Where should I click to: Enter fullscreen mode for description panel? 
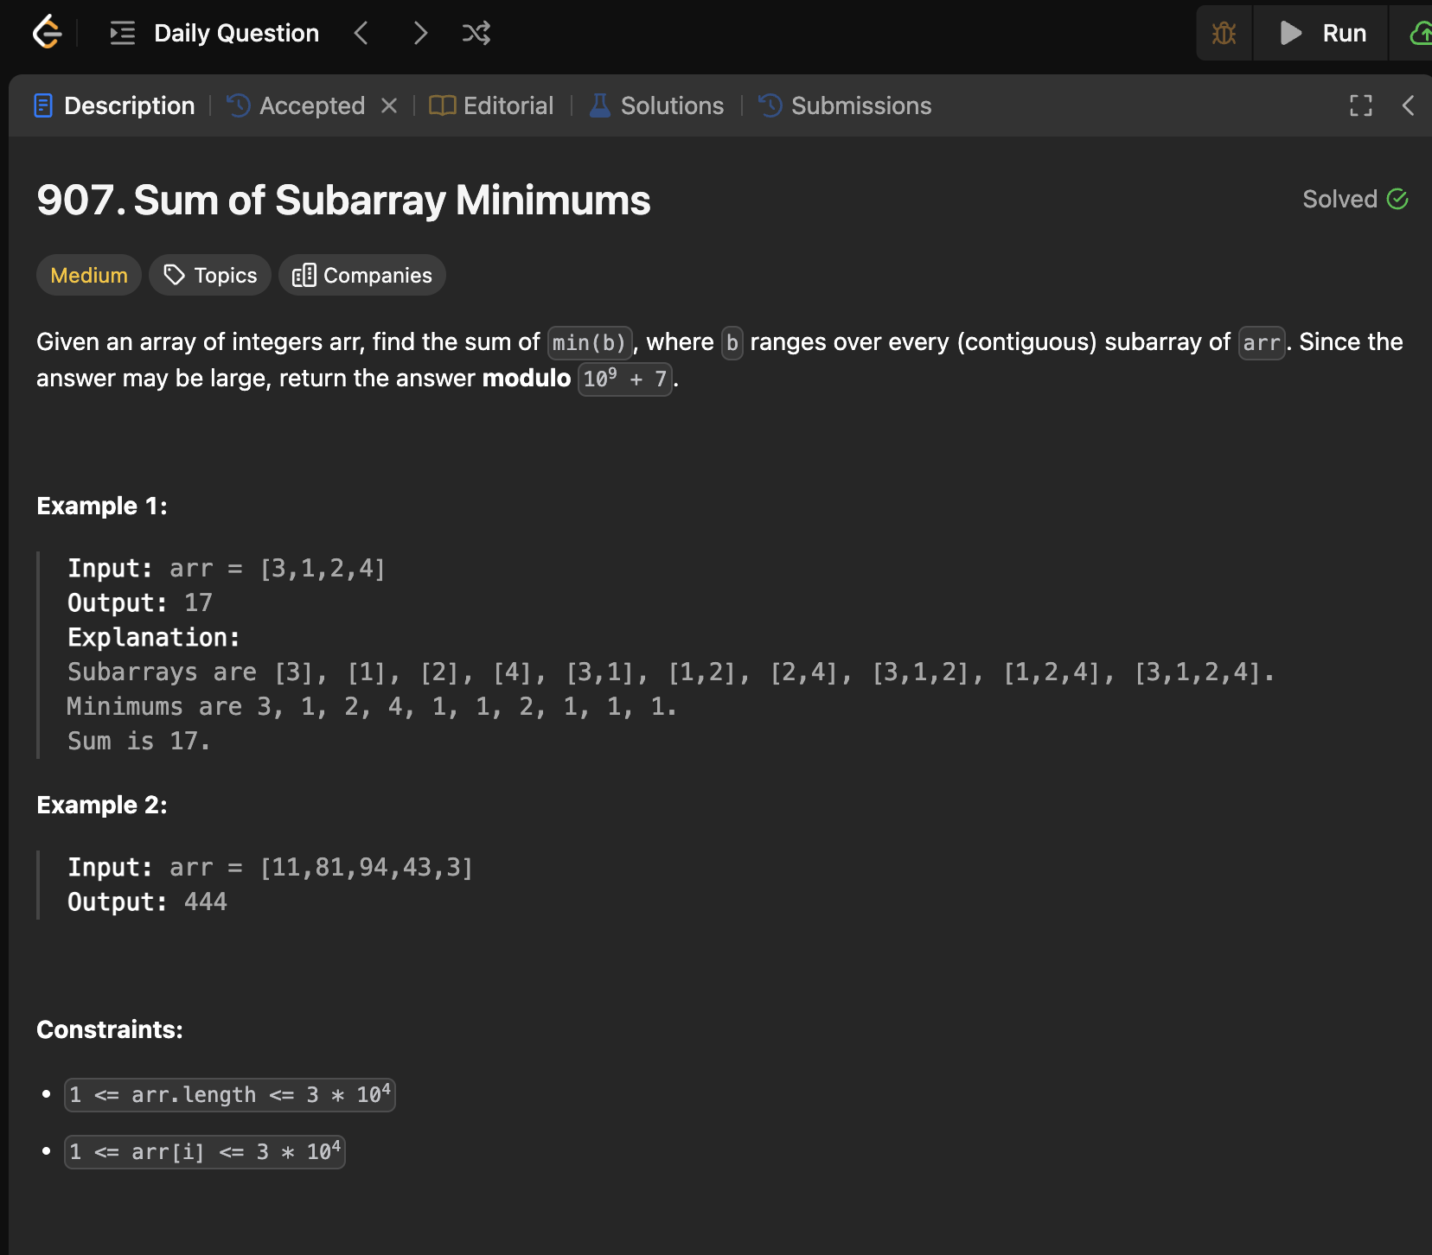click(1360, 105)
